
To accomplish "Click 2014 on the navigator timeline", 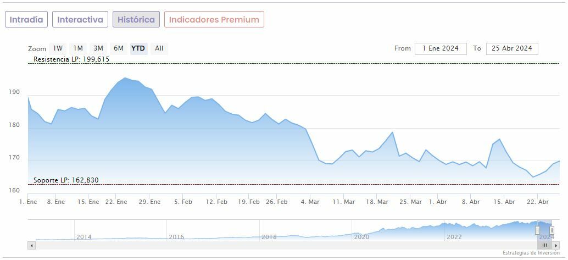I will tap(84, 237).
